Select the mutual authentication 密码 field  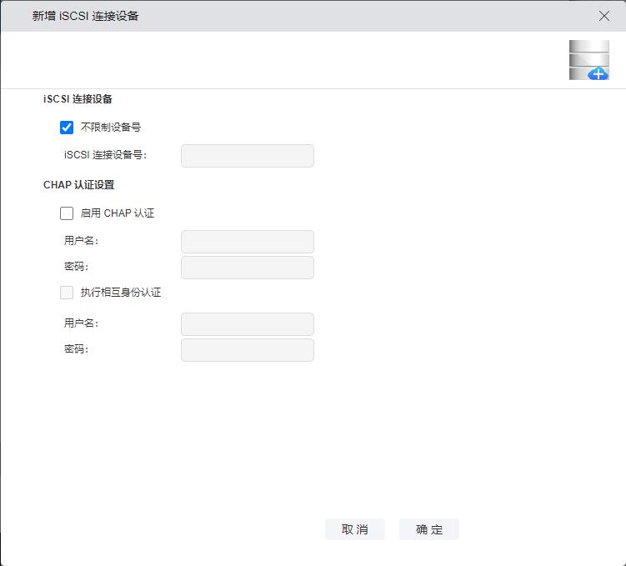[x=247, y=350]
